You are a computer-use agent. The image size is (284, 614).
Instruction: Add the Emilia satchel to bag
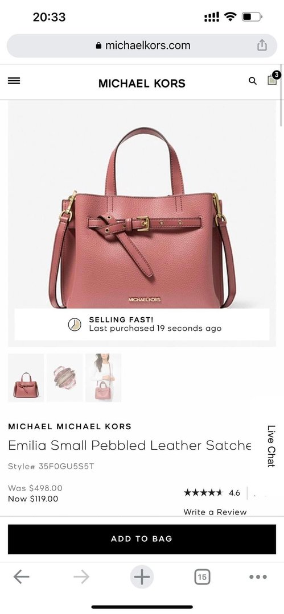(142, 539)
